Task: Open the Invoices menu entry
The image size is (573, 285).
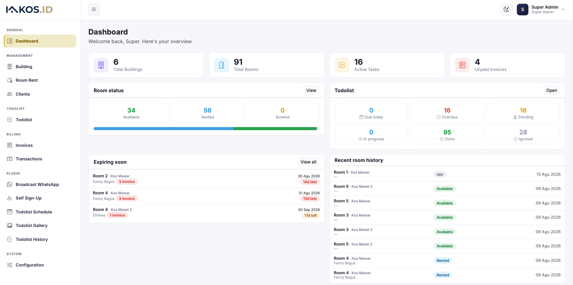Action: click(x=40, y=145)
